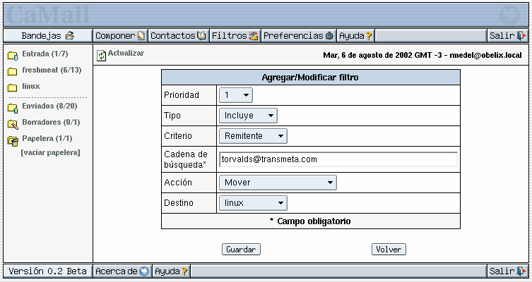
Task: Click the vaciar papelera link
Action: (x=50, y=152)
